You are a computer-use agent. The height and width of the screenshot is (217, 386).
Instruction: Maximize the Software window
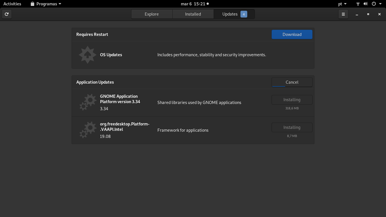coord(368,14)
